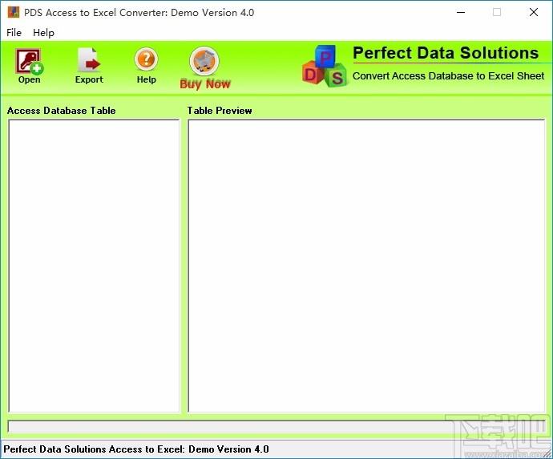Click the 'Access Database Table' label
This screenshot has height=459, width=553.
62,111
